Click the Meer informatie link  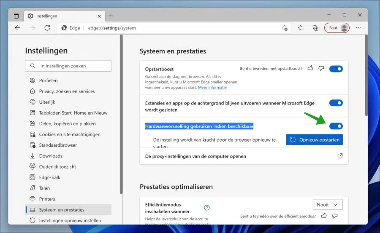click(212, 87)
